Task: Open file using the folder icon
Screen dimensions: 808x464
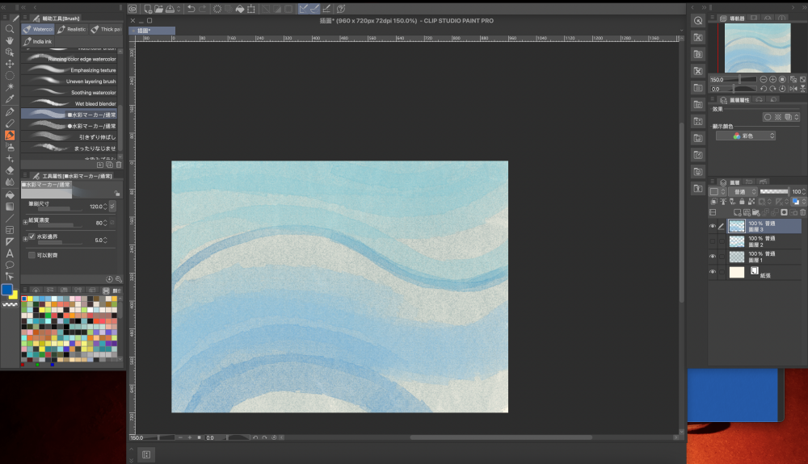Action: click(158, 9)
